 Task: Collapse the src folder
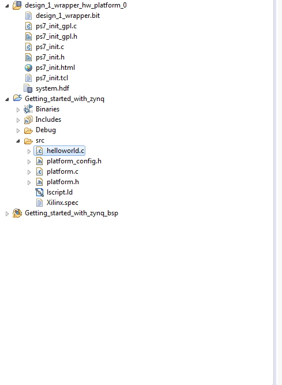18,141
